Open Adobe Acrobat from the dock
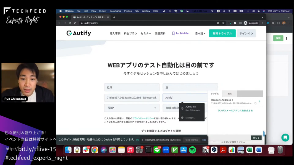The image size is (294, 165). pos(223,150)
